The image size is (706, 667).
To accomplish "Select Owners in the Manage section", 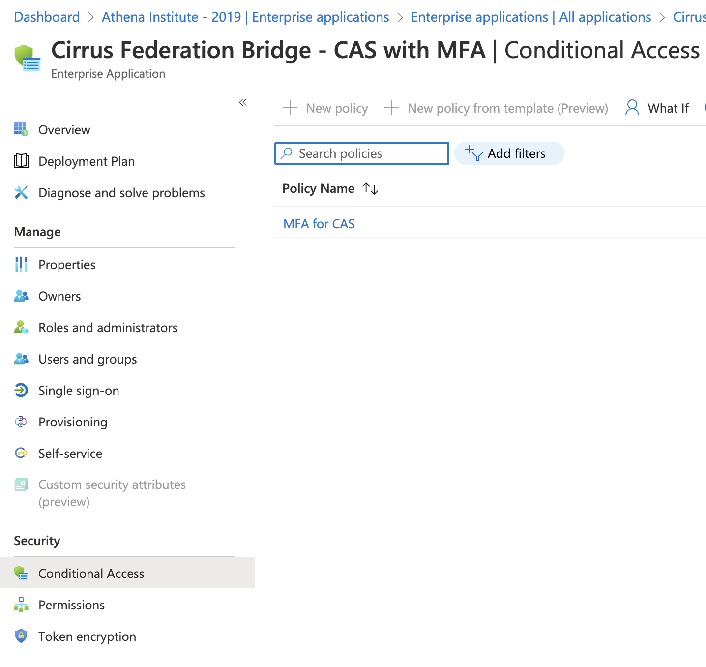I will (x=59, y=296).
